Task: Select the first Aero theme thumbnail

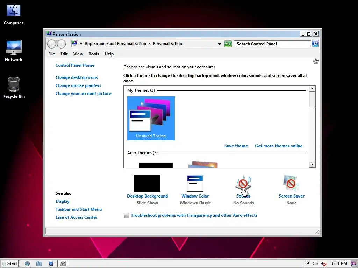Action: point(156,165)
